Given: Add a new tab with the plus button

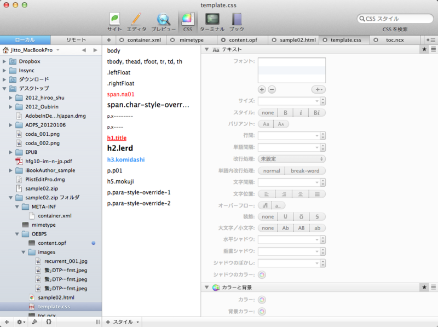Looking at the screenshot, I should click(109, 40).
